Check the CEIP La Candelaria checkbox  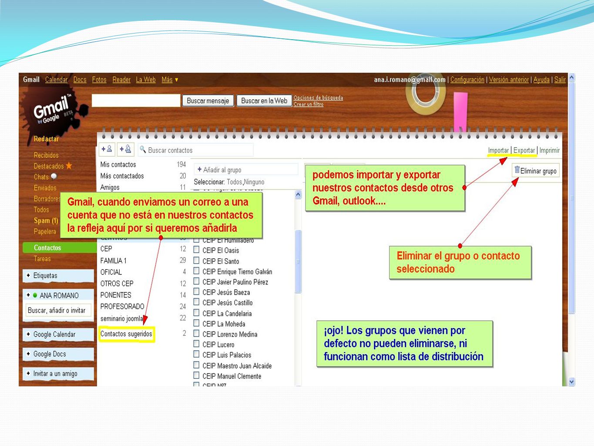point(197,313)
